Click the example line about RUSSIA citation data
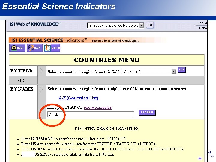The width and height of the screenshot is (216, 162). click(68, 154)
